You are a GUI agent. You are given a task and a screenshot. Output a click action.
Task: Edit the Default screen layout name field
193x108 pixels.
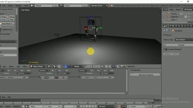coord(43,5)
